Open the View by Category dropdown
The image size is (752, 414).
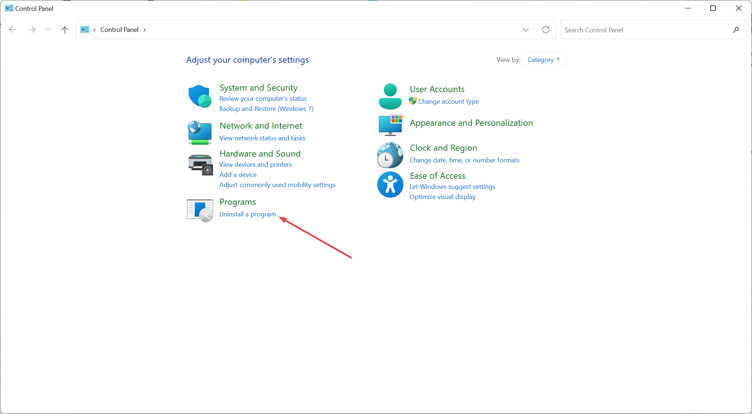(543, 60)
